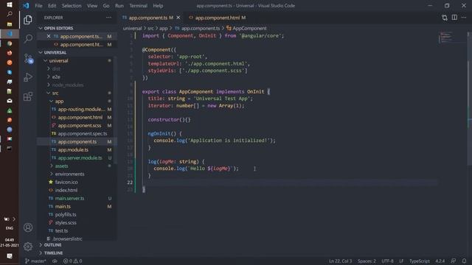Open app.module.ts in file tree
Image resolution: width=472 pixels, height=265 pixels.
(73, 150)
